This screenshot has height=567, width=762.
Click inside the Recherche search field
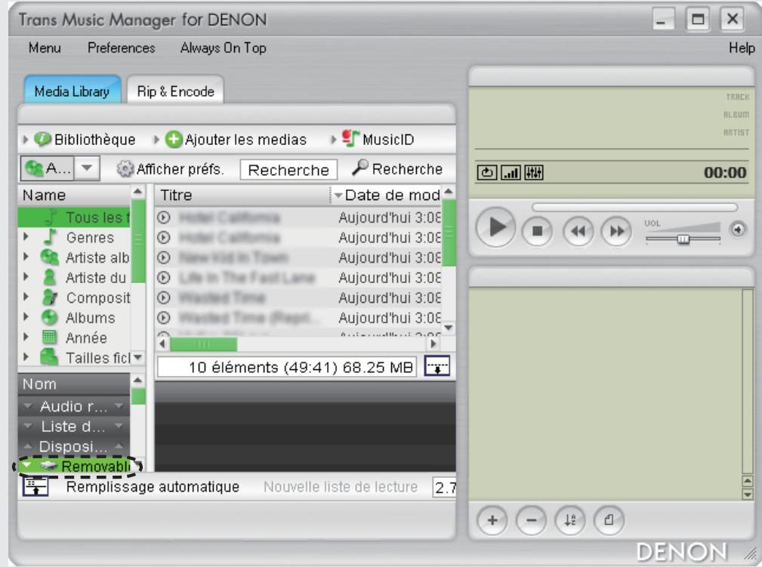[x=288, y=170]
